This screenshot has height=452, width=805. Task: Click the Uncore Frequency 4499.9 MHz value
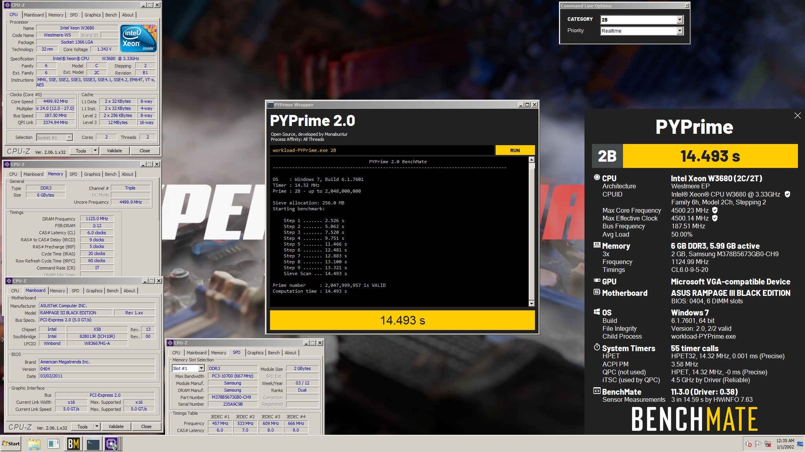130,202
